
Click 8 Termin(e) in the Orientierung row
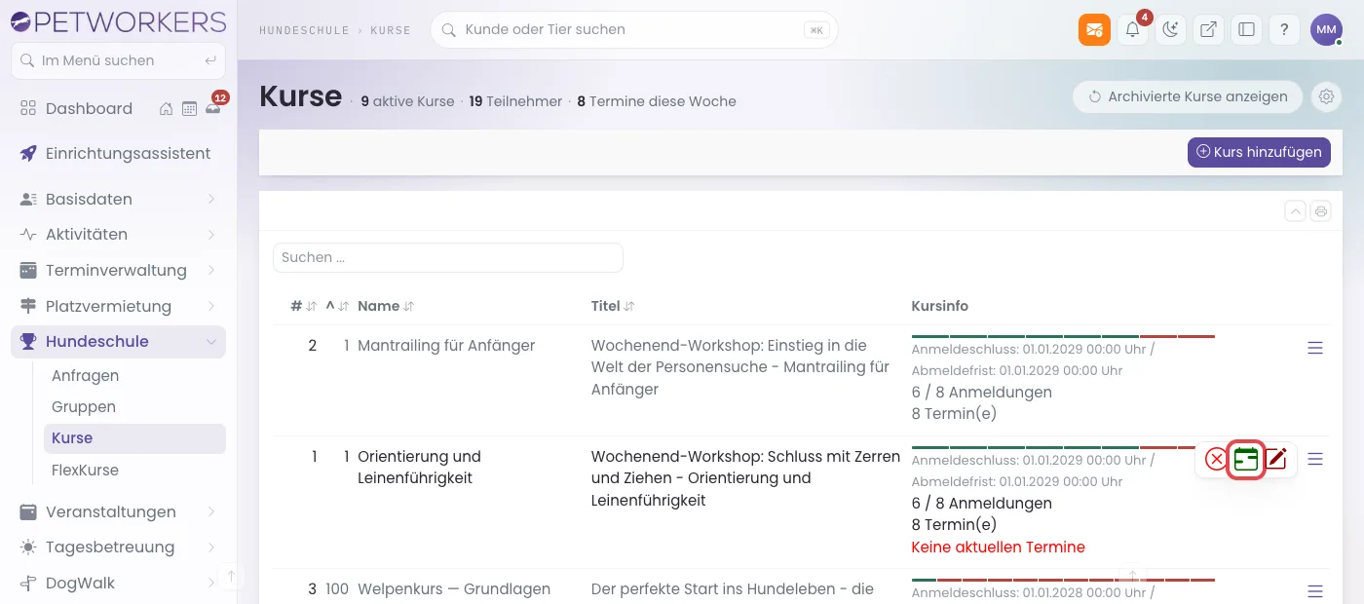coord(954,524)
